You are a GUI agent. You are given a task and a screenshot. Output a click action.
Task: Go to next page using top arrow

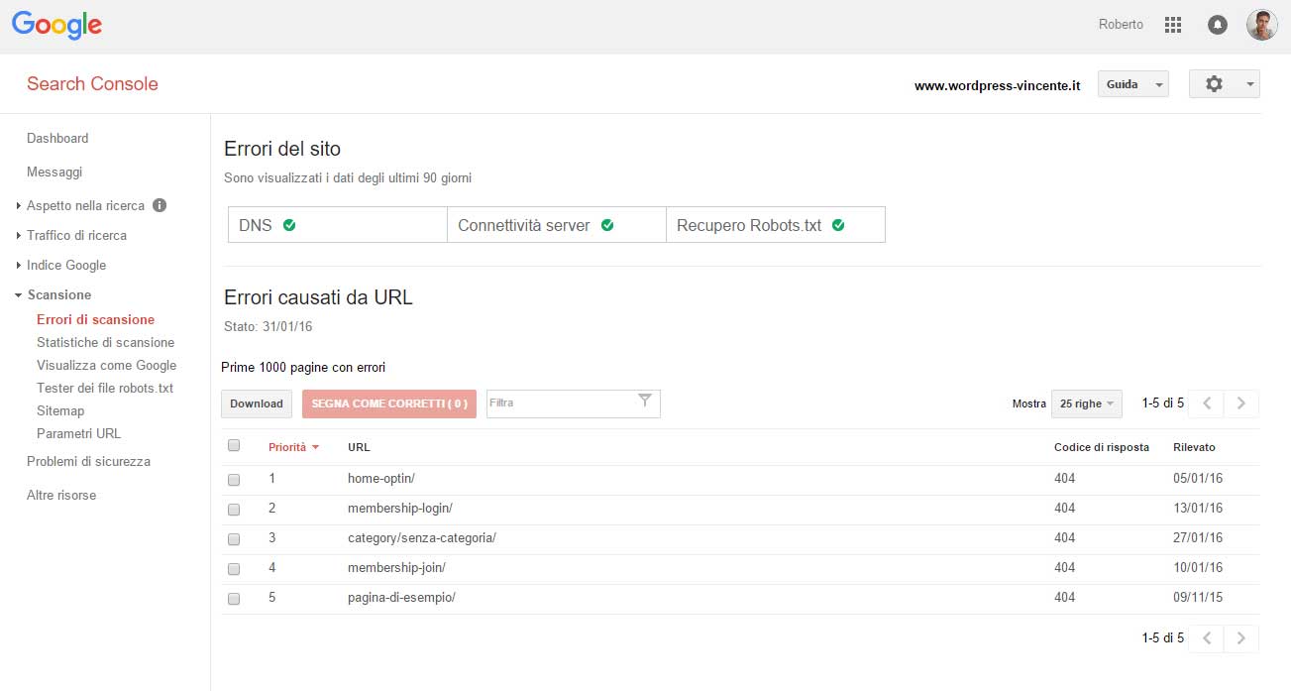pyautogui.click(x=1241, y=403)
